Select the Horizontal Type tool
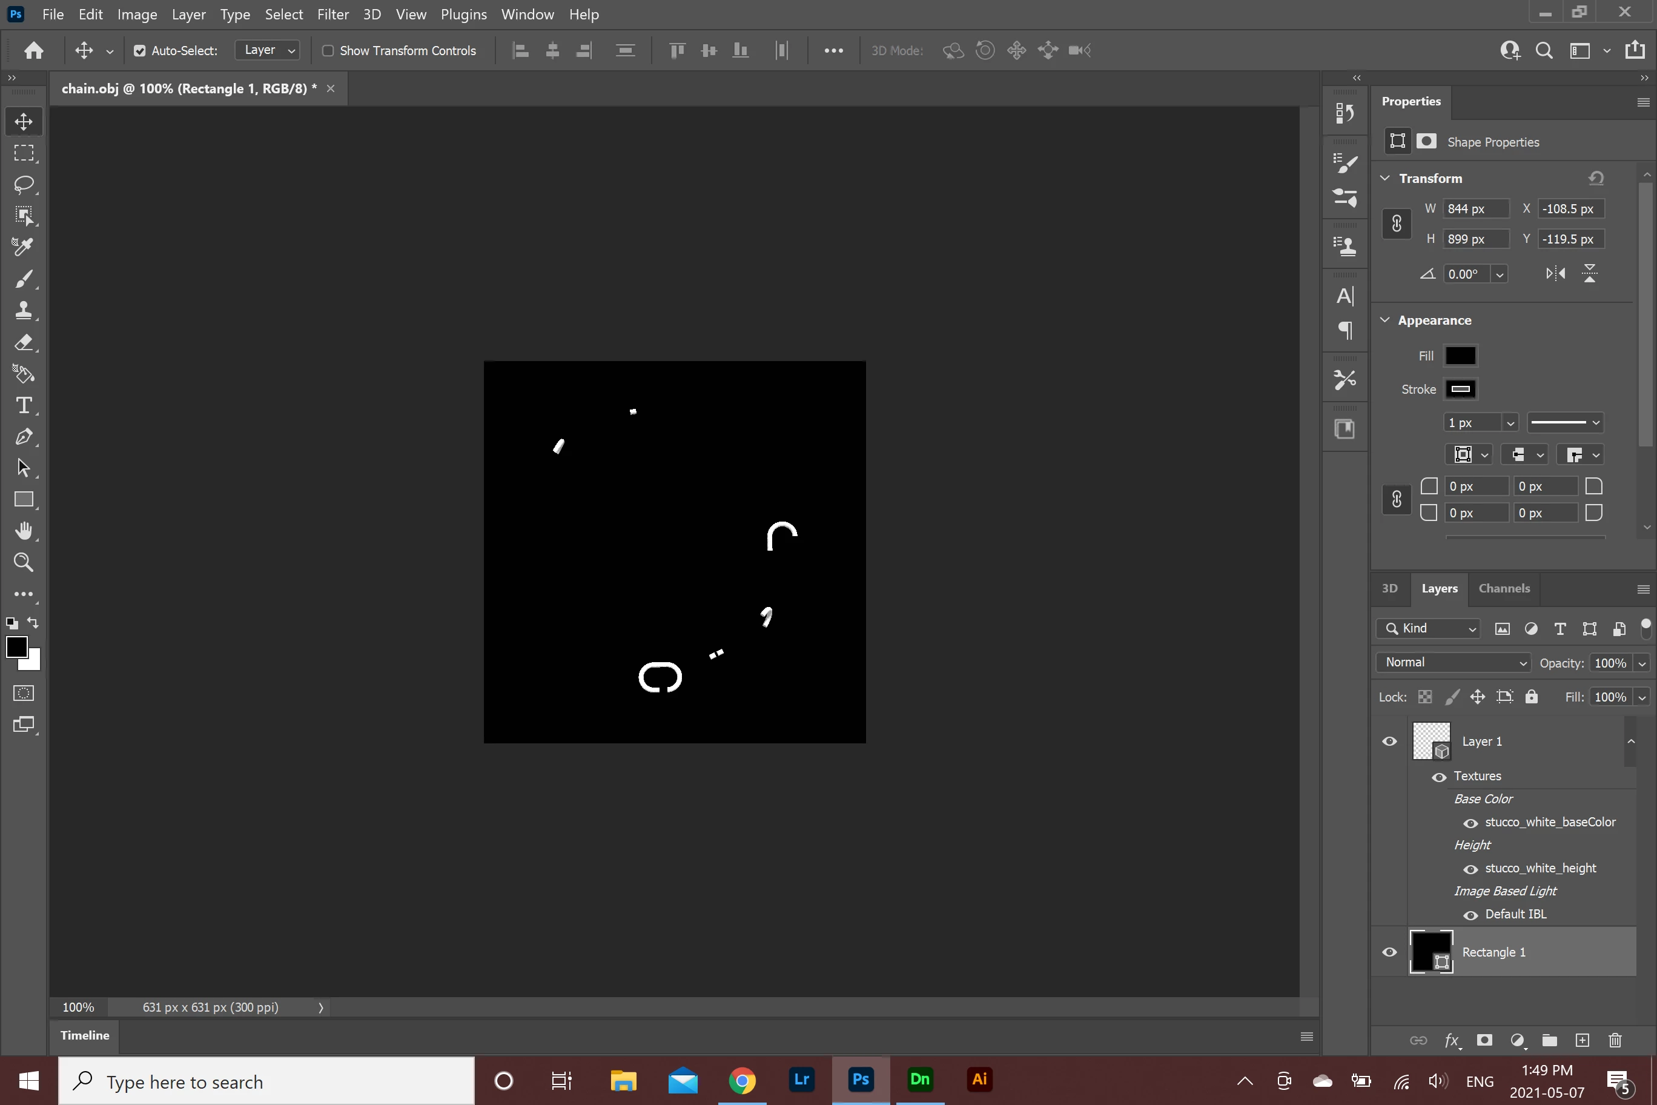Viewport: 1657px width, 1105px height. (x=23, y=405)
